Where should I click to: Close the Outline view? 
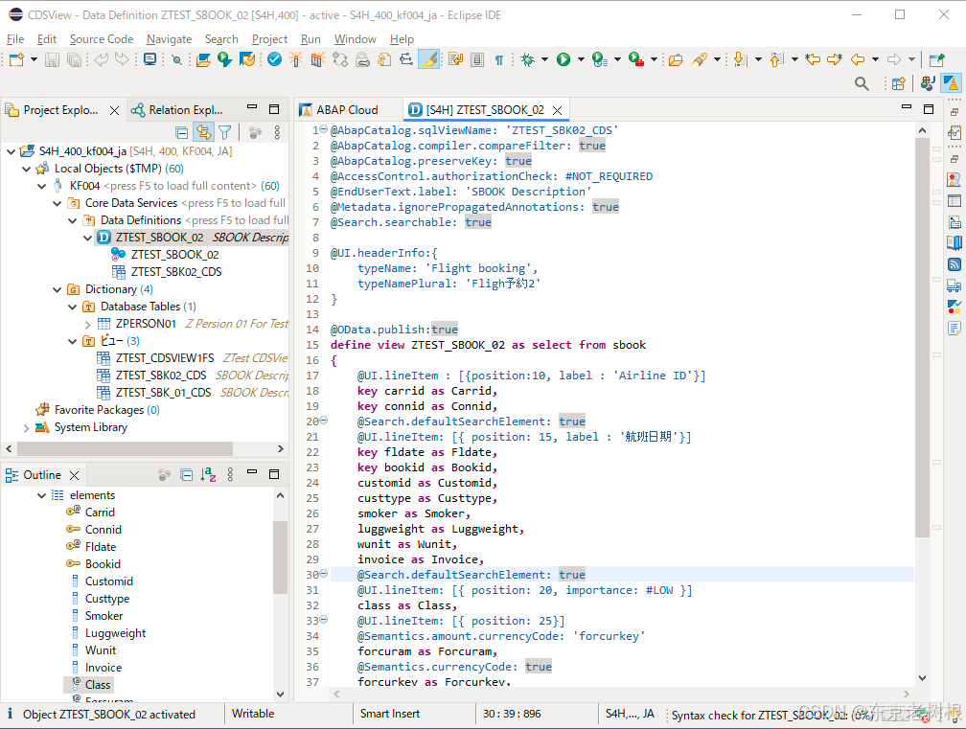click(75, 475)
